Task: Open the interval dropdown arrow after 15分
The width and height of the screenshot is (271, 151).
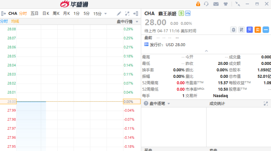Action: click(106, 14)
